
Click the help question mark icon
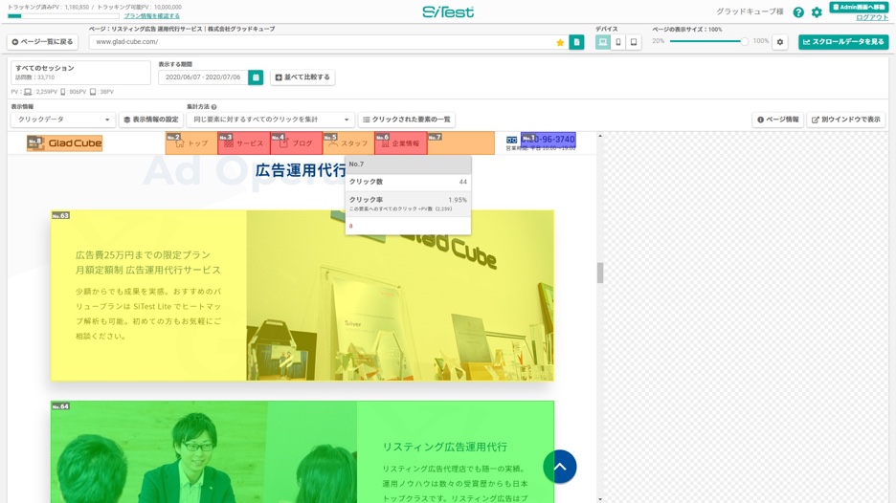[x=798, y=12]
